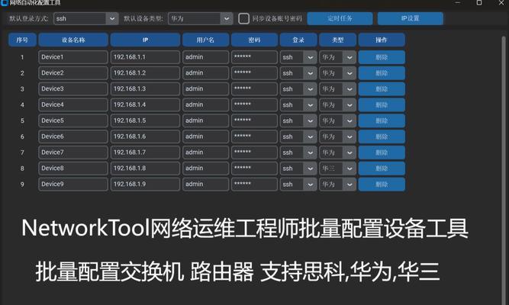Delete the Device5 row with 删除

point(382,121)
